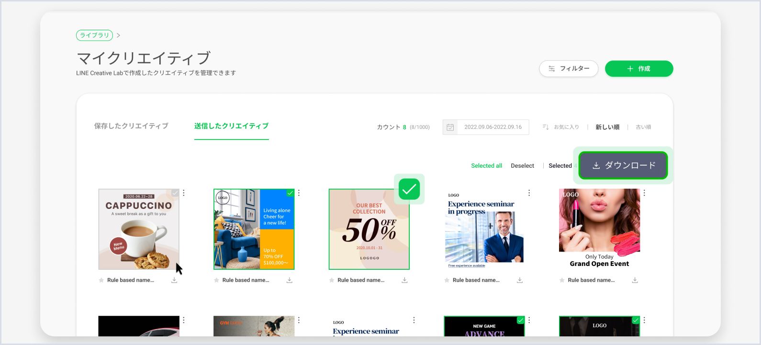Screen dimensions: 761x345
Task: Star the Grand Open Event creative
Action: pyautogui.click(x=562, y=280)
